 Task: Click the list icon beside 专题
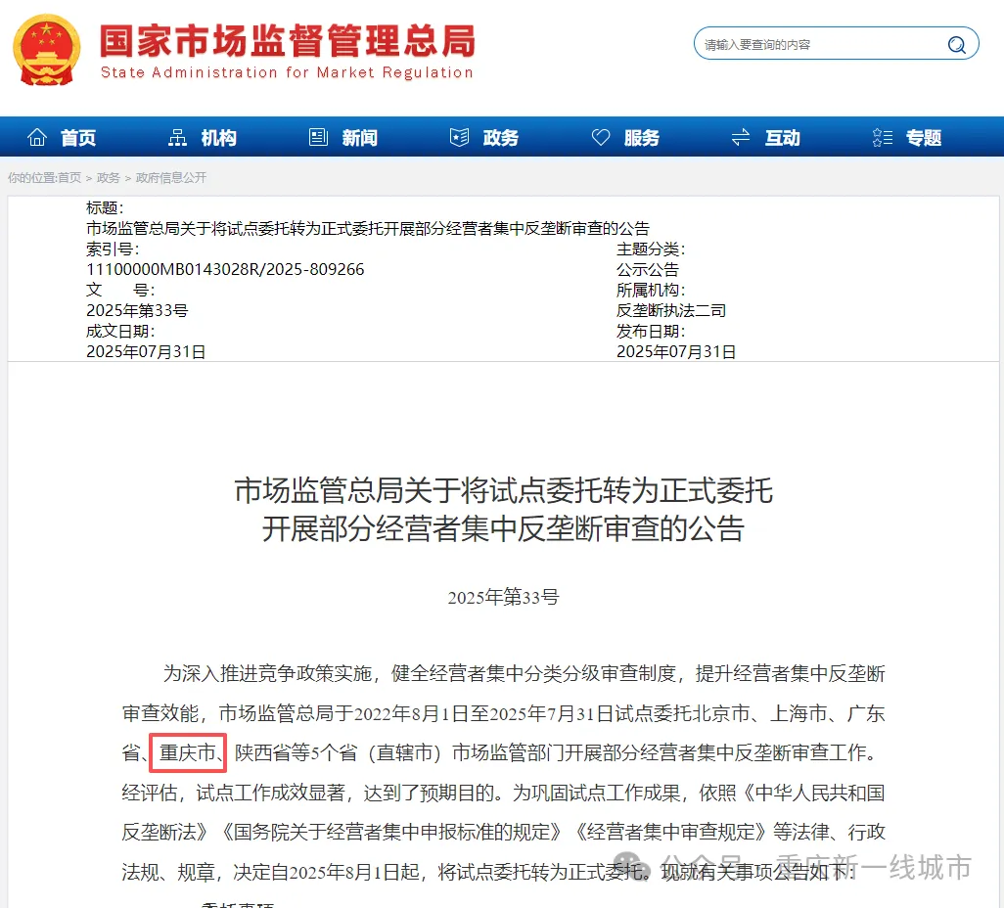[x=882, y=137]
